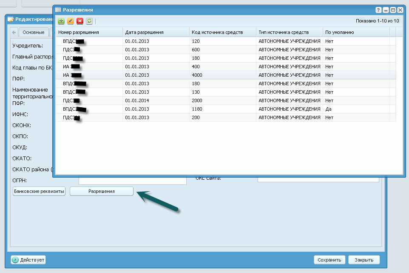Sort by the Номер разрешения column
This screenshot has height=273, width=409.
click(x=89, y=32)
